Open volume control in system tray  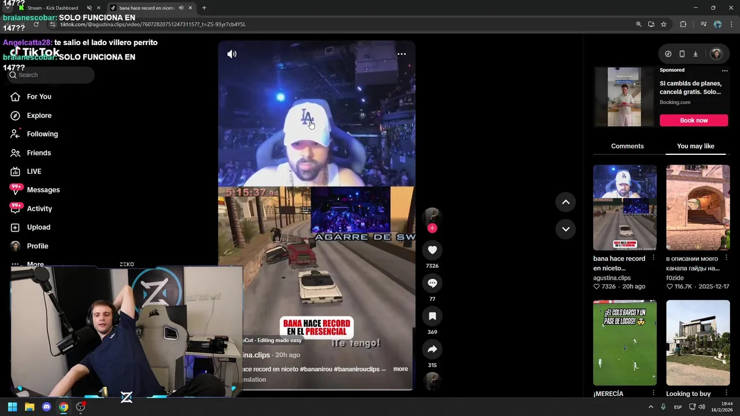point(702,407)
